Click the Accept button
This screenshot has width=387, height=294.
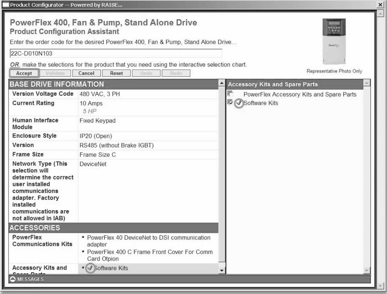tap(24, 73)
